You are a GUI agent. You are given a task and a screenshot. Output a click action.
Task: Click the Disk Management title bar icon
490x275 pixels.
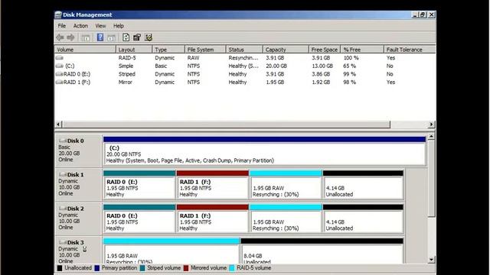(58, 15)
